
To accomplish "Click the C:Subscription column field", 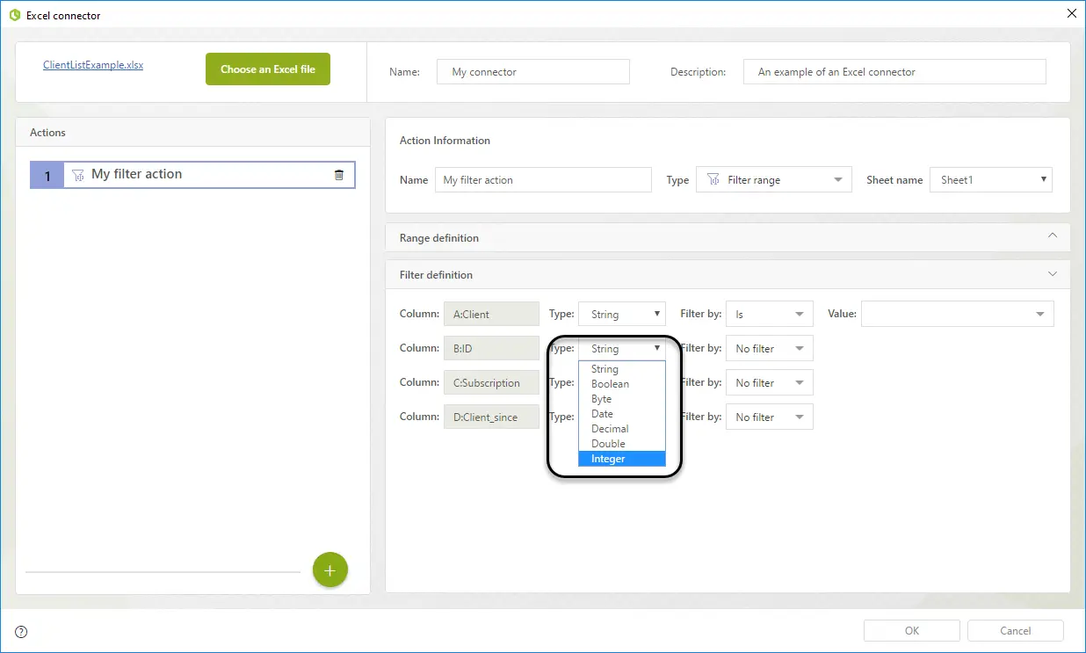I will [x=491, y=382].
